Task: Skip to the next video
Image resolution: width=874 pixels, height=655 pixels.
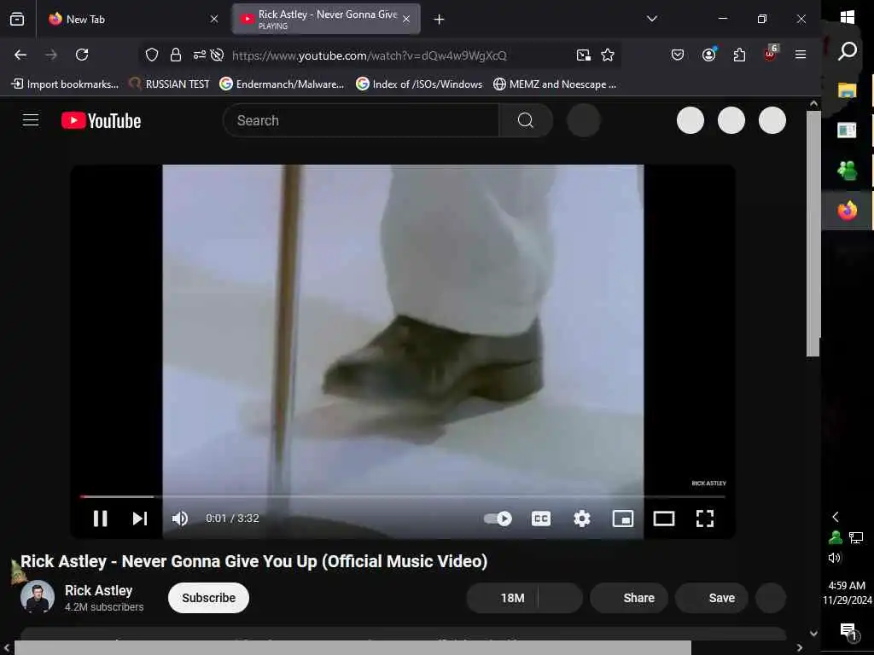Action: tap(140, 519)
